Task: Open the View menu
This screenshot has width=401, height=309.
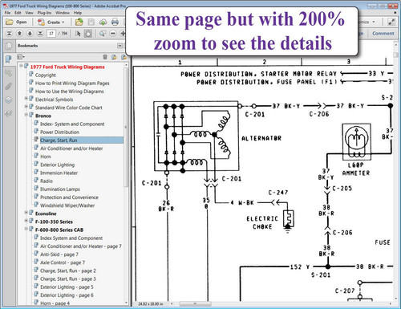Action: coord(29,13)
